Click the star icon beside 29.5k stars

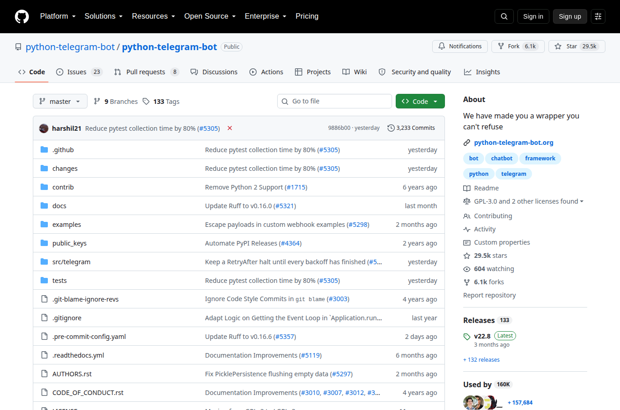pyautogui.click(x=467, y=256)
